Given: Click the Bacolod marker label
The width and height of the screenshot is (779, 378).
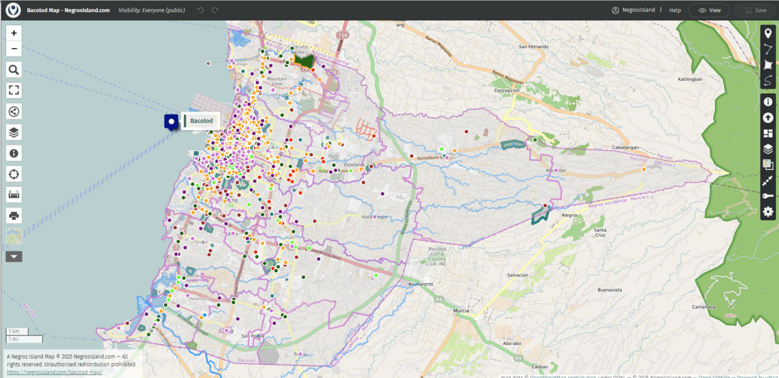Looking at the screenshot, I should (201, 121).
